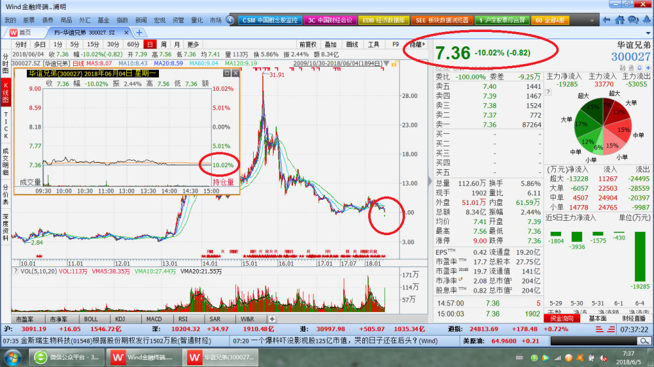Open CSM 中国概念股监控 shortcut
654x367 pixels.
(270, 20)
